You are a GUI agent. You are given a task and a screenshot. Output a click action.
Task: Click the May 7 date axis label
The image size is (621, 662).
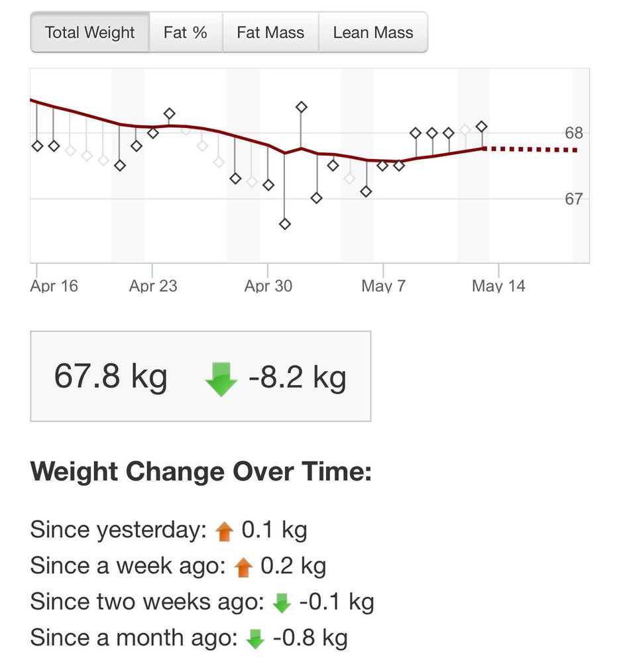383,286
